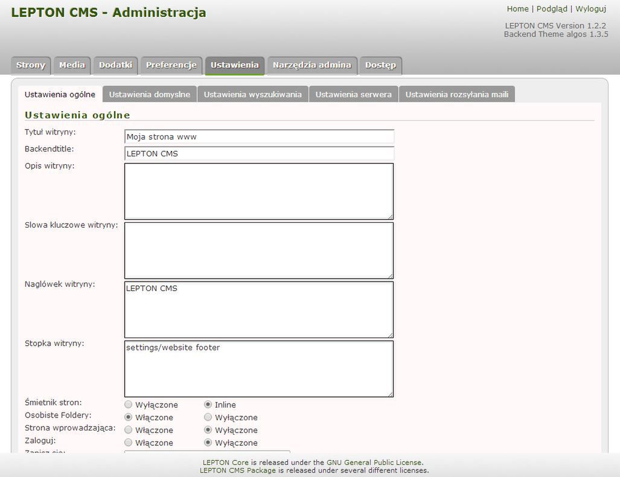Click into the Naglówek witryny textarea
Image resolution: width=620 pixels, height=477 pixels.
coord(259,310)
